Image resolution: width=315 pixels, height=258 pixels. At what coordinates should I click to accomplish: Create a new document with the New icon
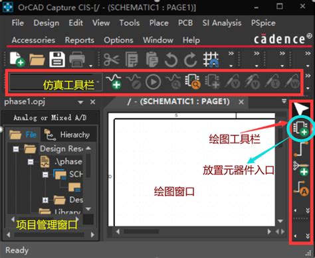click(x=17, y=59)
